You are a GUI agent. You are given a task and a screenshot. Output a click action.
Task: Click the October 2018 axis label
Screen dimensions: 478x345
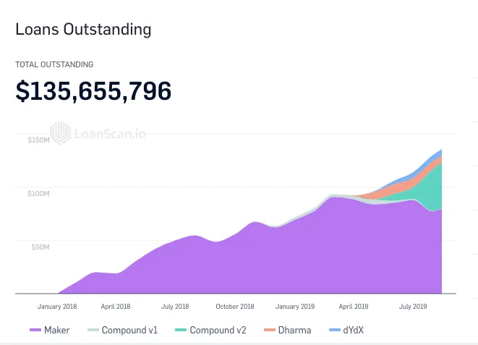coord(235,307)
